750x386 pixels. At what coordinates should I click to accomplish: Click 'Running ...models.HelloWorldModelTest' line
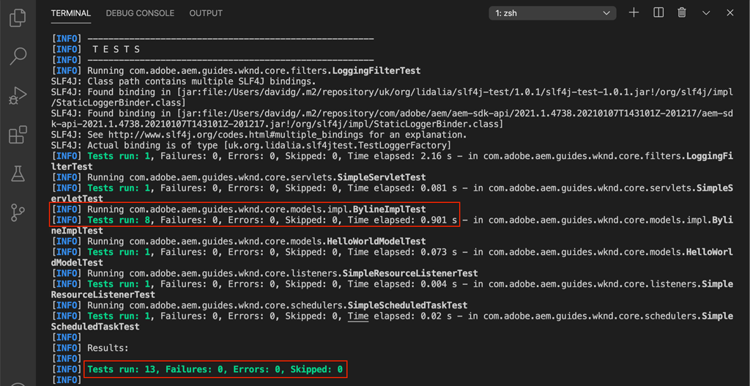click(x=238, y=242)
